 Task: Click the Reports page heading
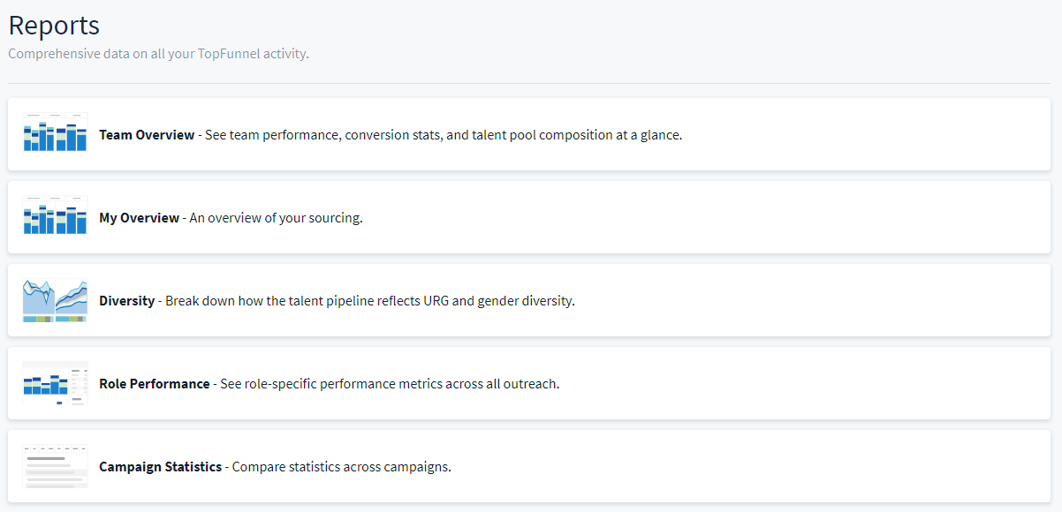[54, 26]
